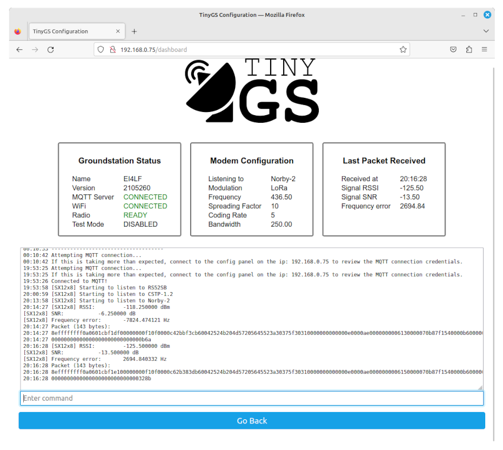Close the Firefox window
Viewport: 503px width, 450px height.
[487, 15]
